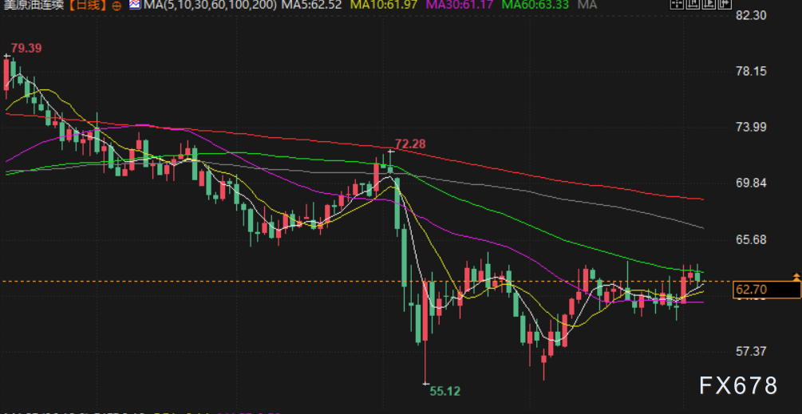
Task: Click the 72.28 peak price marker
Action: tap(410, 144)
